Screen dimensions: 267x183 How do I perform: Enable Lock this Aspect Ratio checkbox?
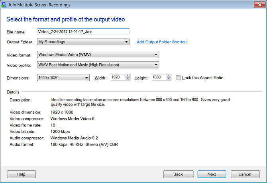[x=178, y=78]
